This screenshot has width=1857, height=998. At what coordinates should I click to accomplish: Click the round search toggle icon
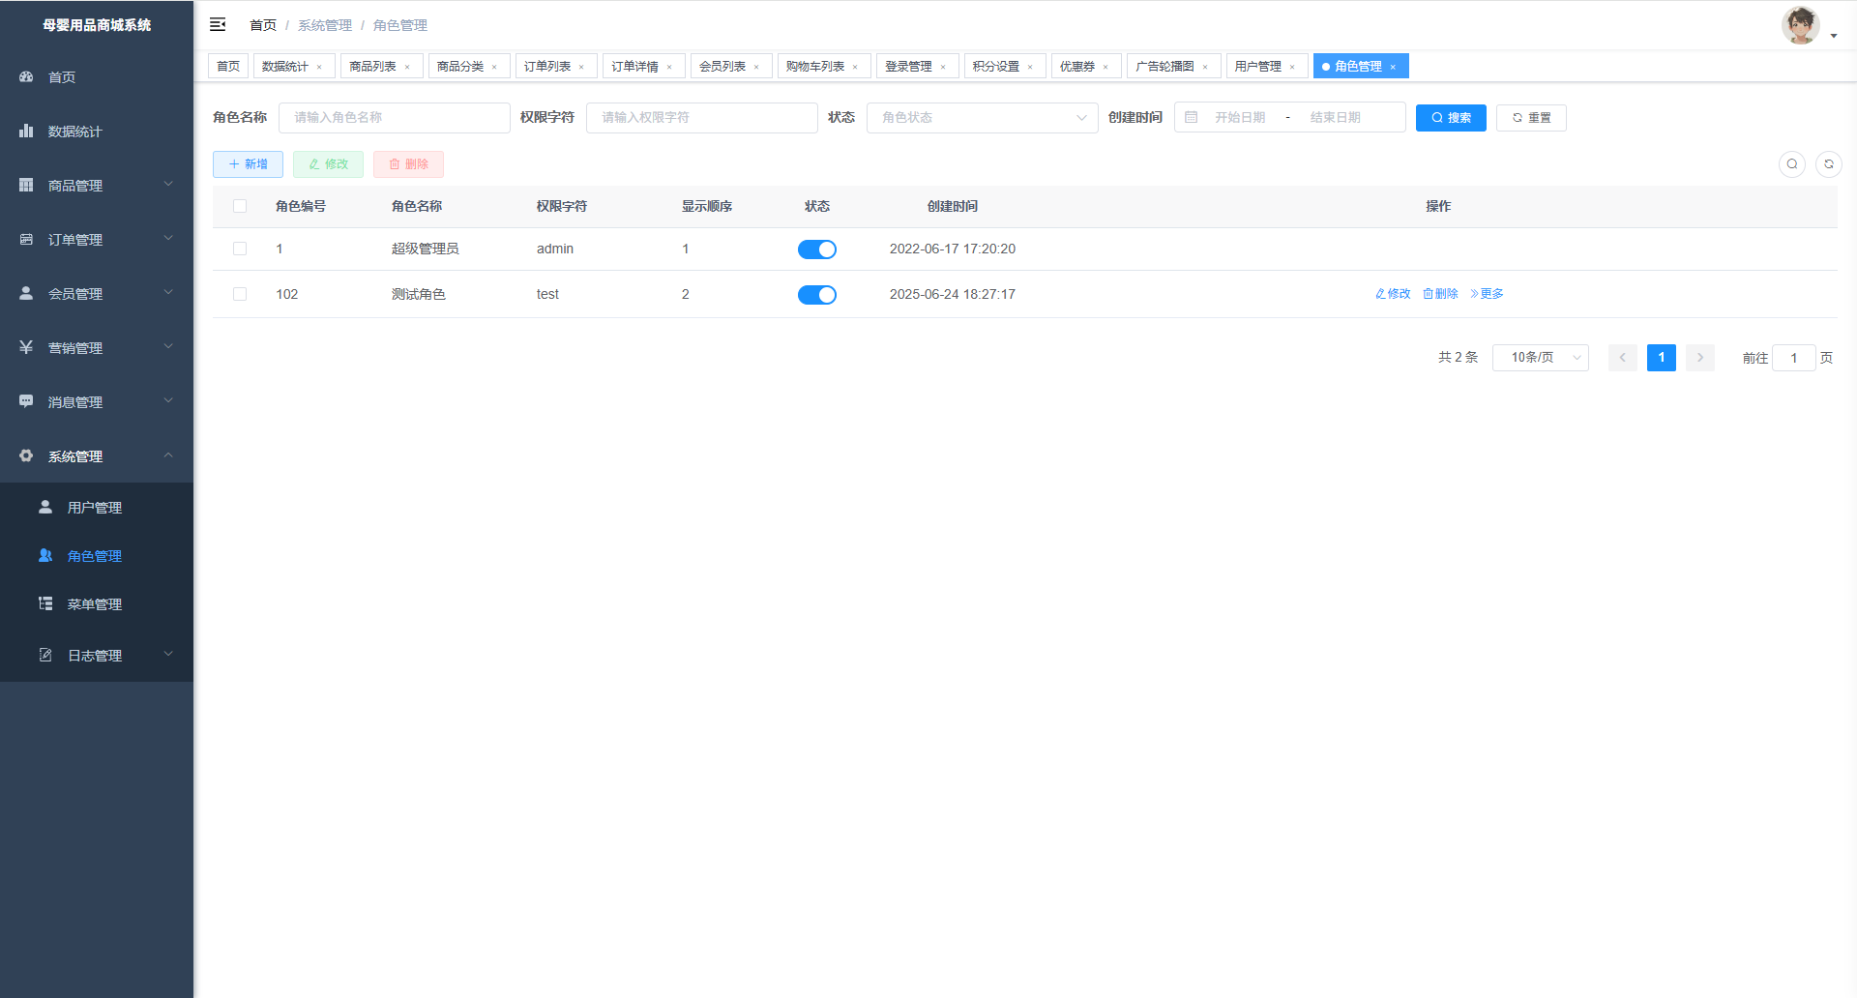[x=1791, y=164]
